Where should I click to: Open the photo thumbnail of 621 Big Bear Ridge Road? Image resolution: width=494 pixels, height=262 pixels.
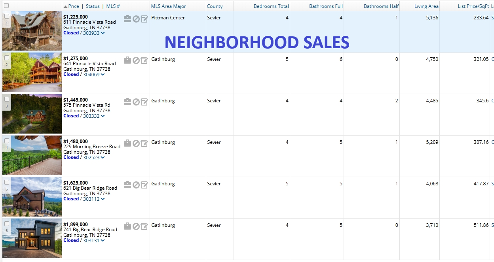point(32,197)
